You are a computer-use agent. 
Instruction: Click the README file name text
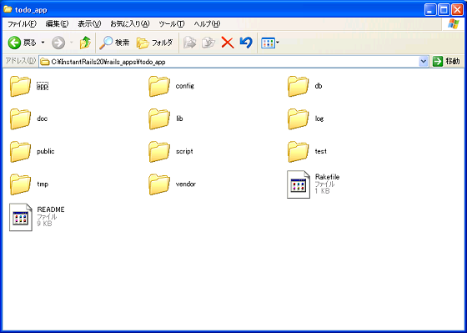51,209
